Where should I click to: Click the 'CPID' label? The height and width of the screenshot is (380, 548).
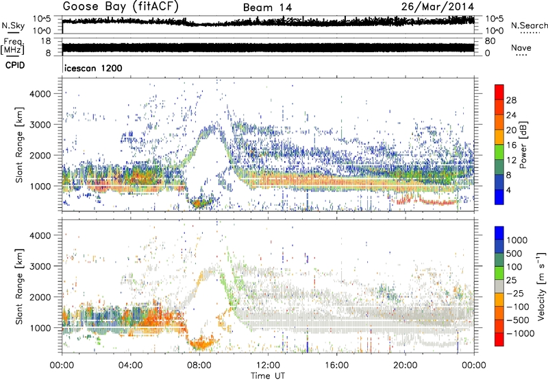pos(15,65)
